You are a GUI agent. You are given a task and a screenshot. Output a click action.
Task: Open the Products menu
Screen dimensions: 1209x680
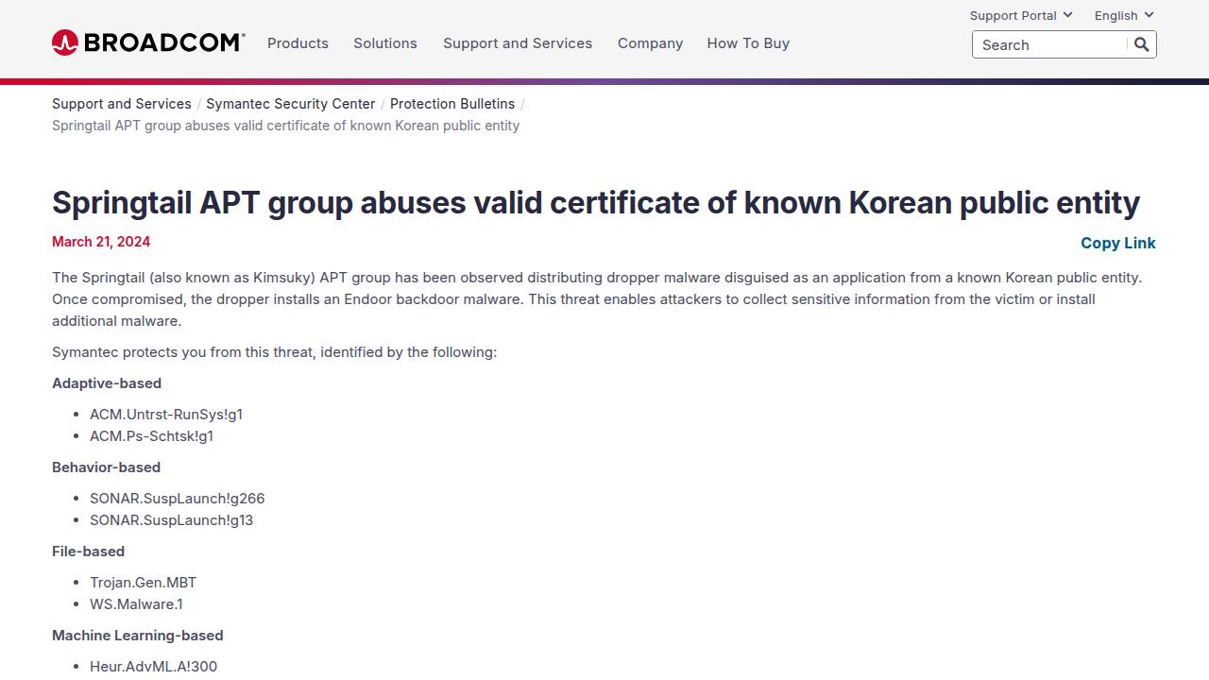(x=298, y=43)
